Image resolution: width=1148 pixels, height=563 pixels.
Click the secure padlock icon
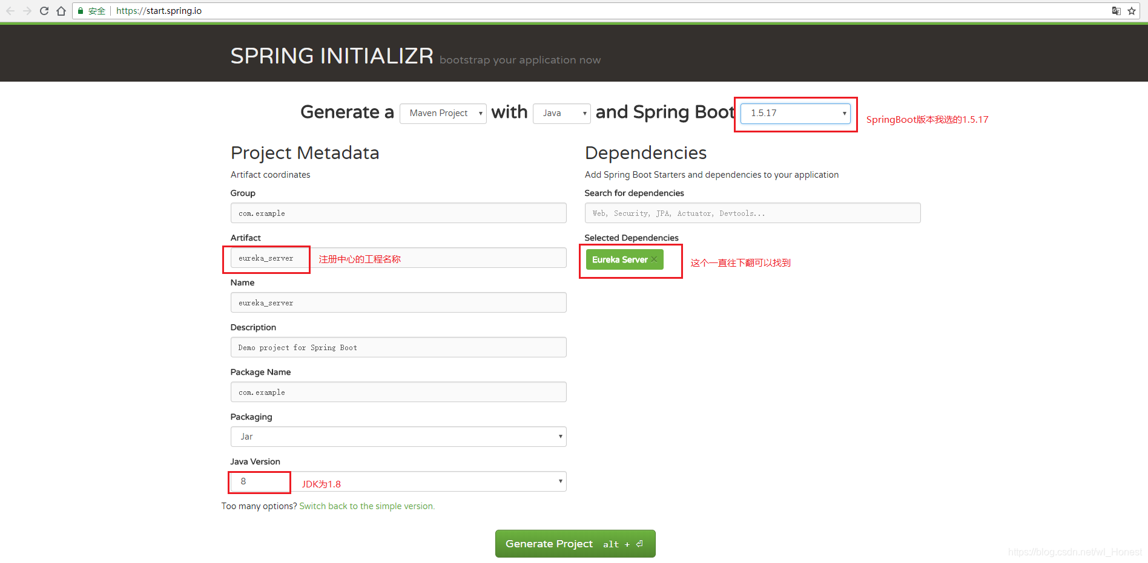point(81,11)
